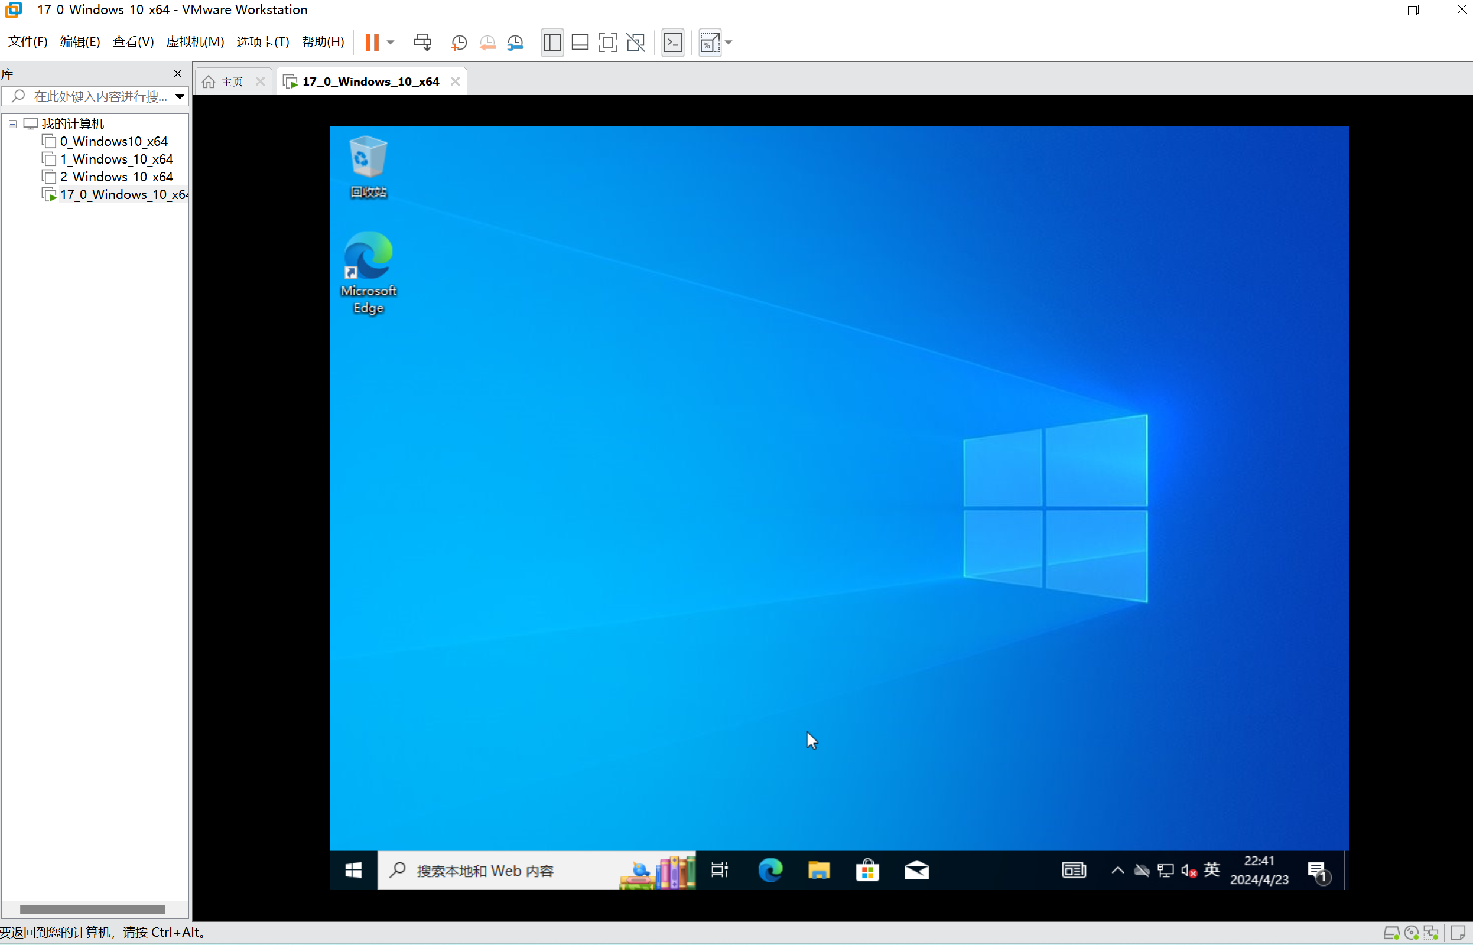Select 1_Windows_10_x64 in the library
Screen dimensions: 1473x945
pyautogui.click(x=116, y=159)
